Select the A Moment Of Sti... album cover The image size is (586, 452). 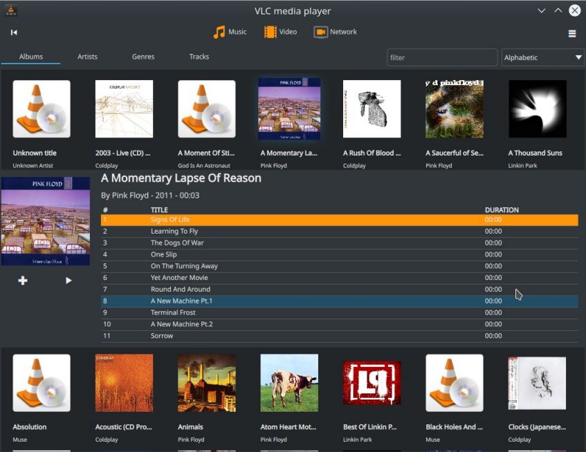point(207,109)
